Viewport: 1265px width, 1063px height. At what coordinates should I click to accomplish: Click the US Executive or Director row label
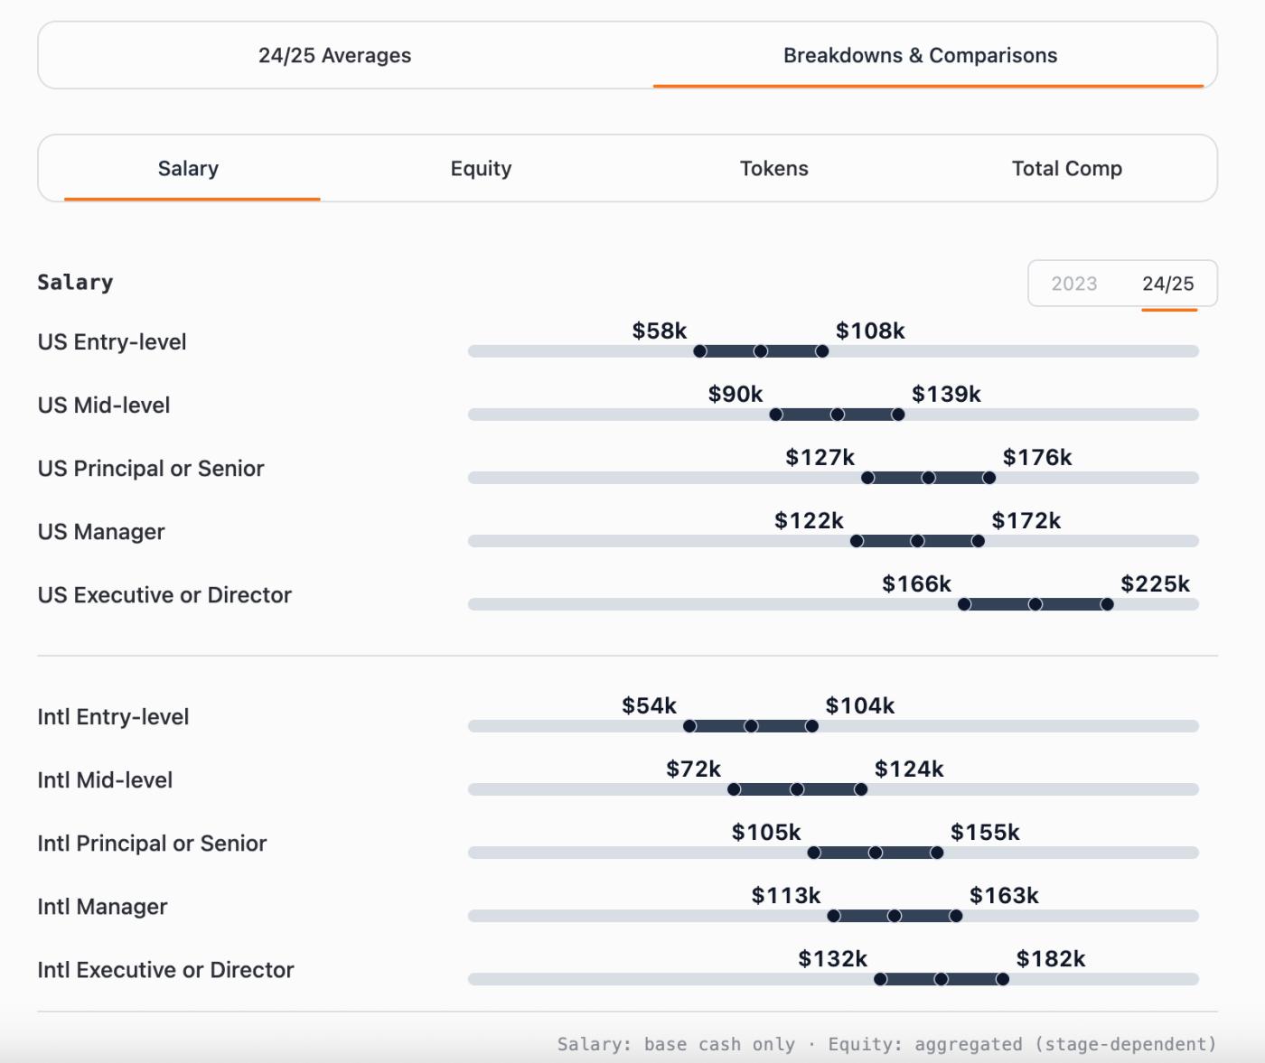click(164, 595)
